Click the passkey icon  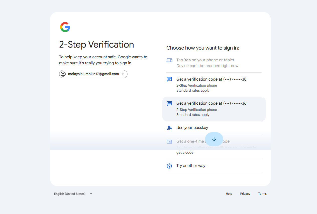tap(169, 128)
